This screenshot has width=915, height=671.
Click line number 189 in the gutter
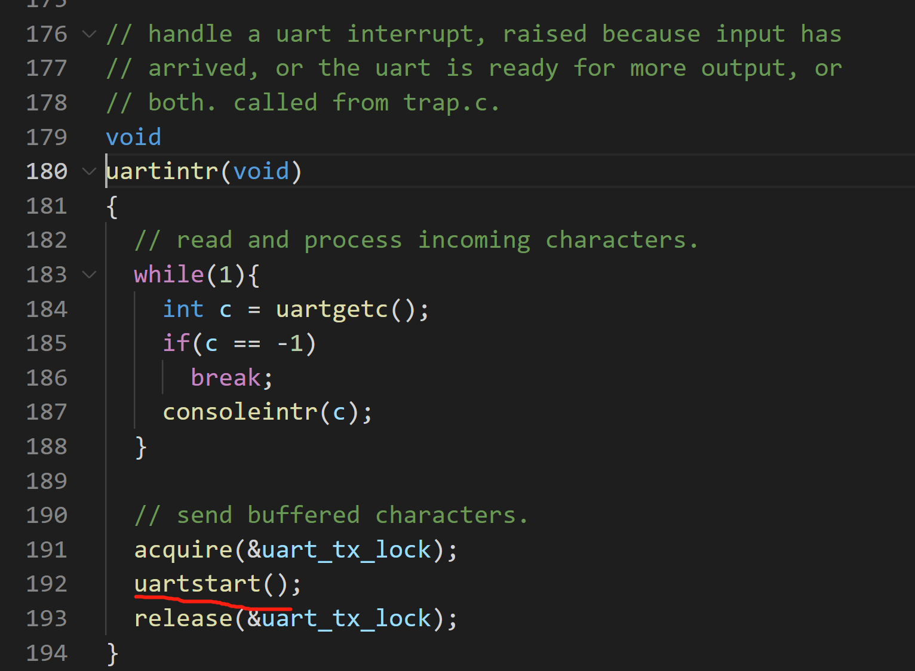(47, 481)
